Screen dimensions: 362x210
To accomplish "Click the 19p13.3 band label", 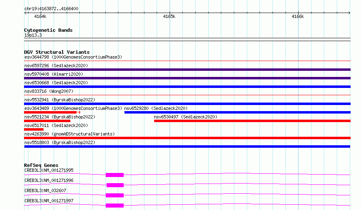I will 33,35.
